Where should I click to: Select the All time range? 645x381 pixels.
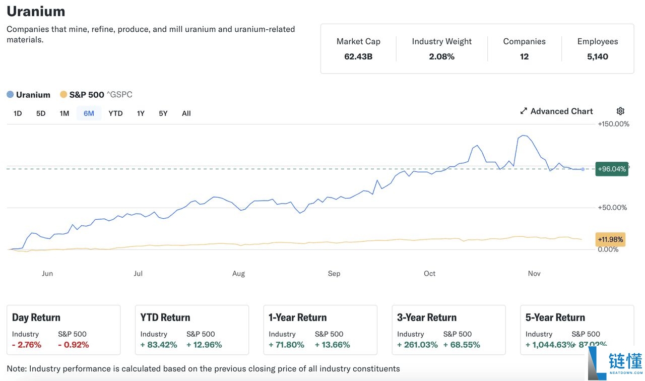(x=186, y=113)
